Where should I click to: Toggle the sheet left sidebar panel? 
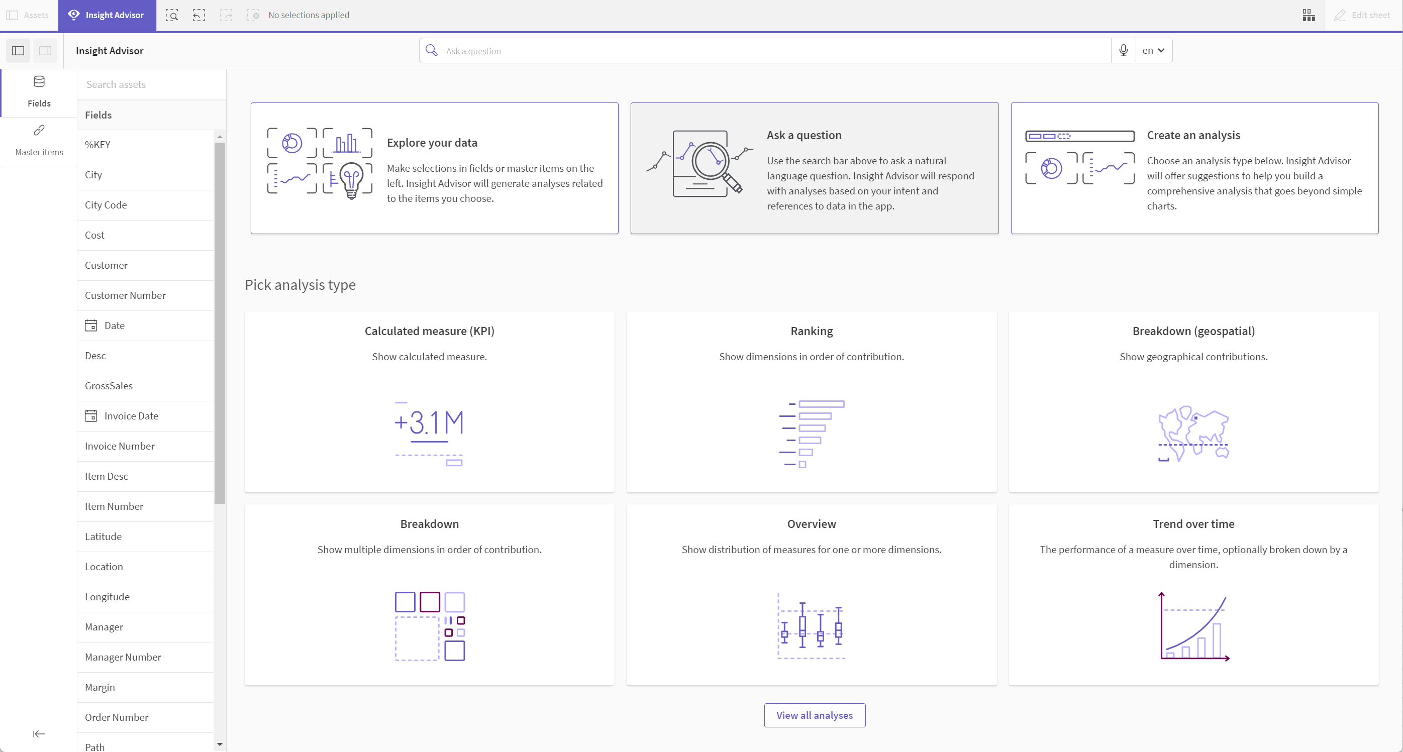point(18,50)
